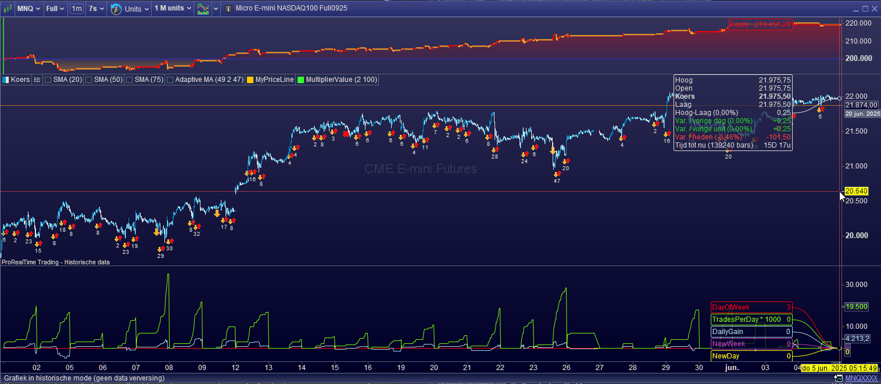Click the ProRealTime Trading - Historische data label
The image size is (881, 384).
tap(56, 262)
